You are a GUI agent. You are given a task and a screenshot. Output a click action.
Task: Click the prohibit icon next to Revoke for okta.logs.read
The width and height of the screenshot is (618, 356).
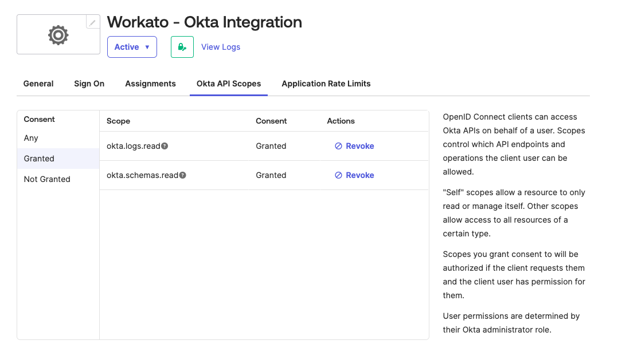click(338, 146)
